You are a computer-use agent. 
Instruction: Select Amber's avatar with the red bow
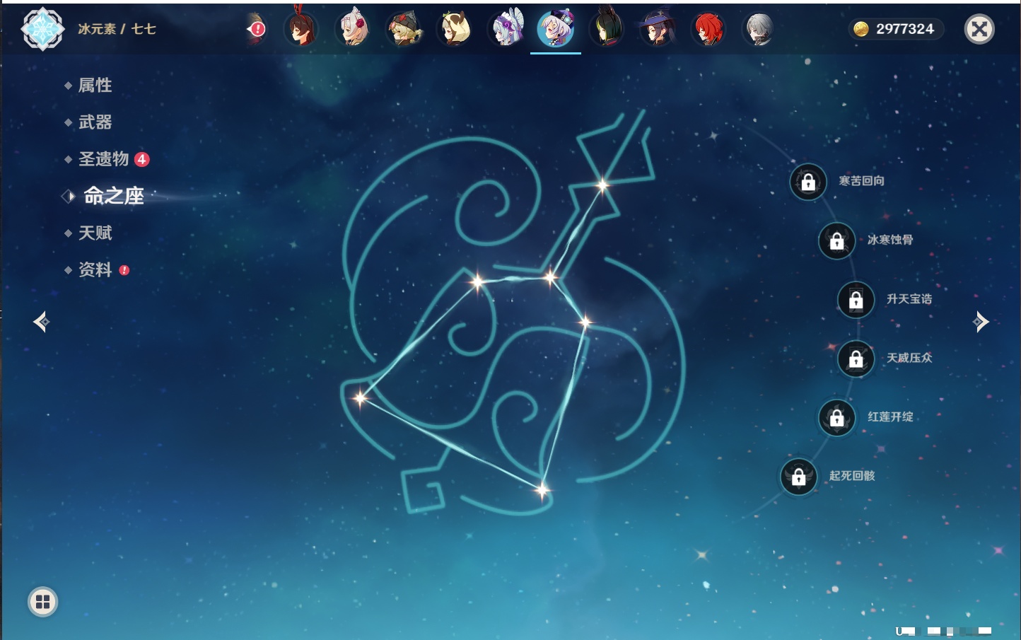(301, 29)
